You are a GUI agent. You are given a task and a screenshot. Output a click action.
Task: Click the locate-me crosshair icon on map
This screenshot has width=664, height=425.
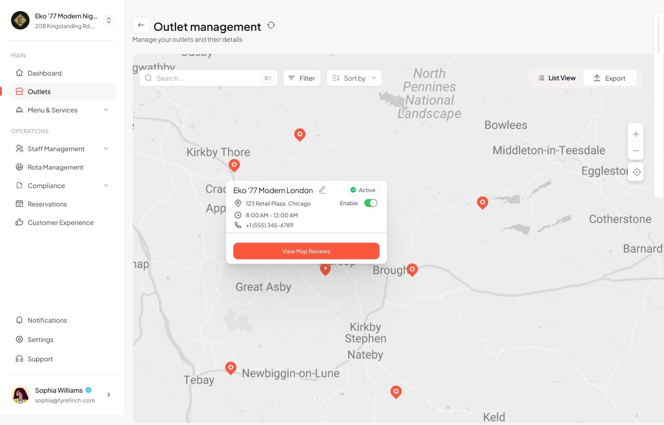(637, 172)
